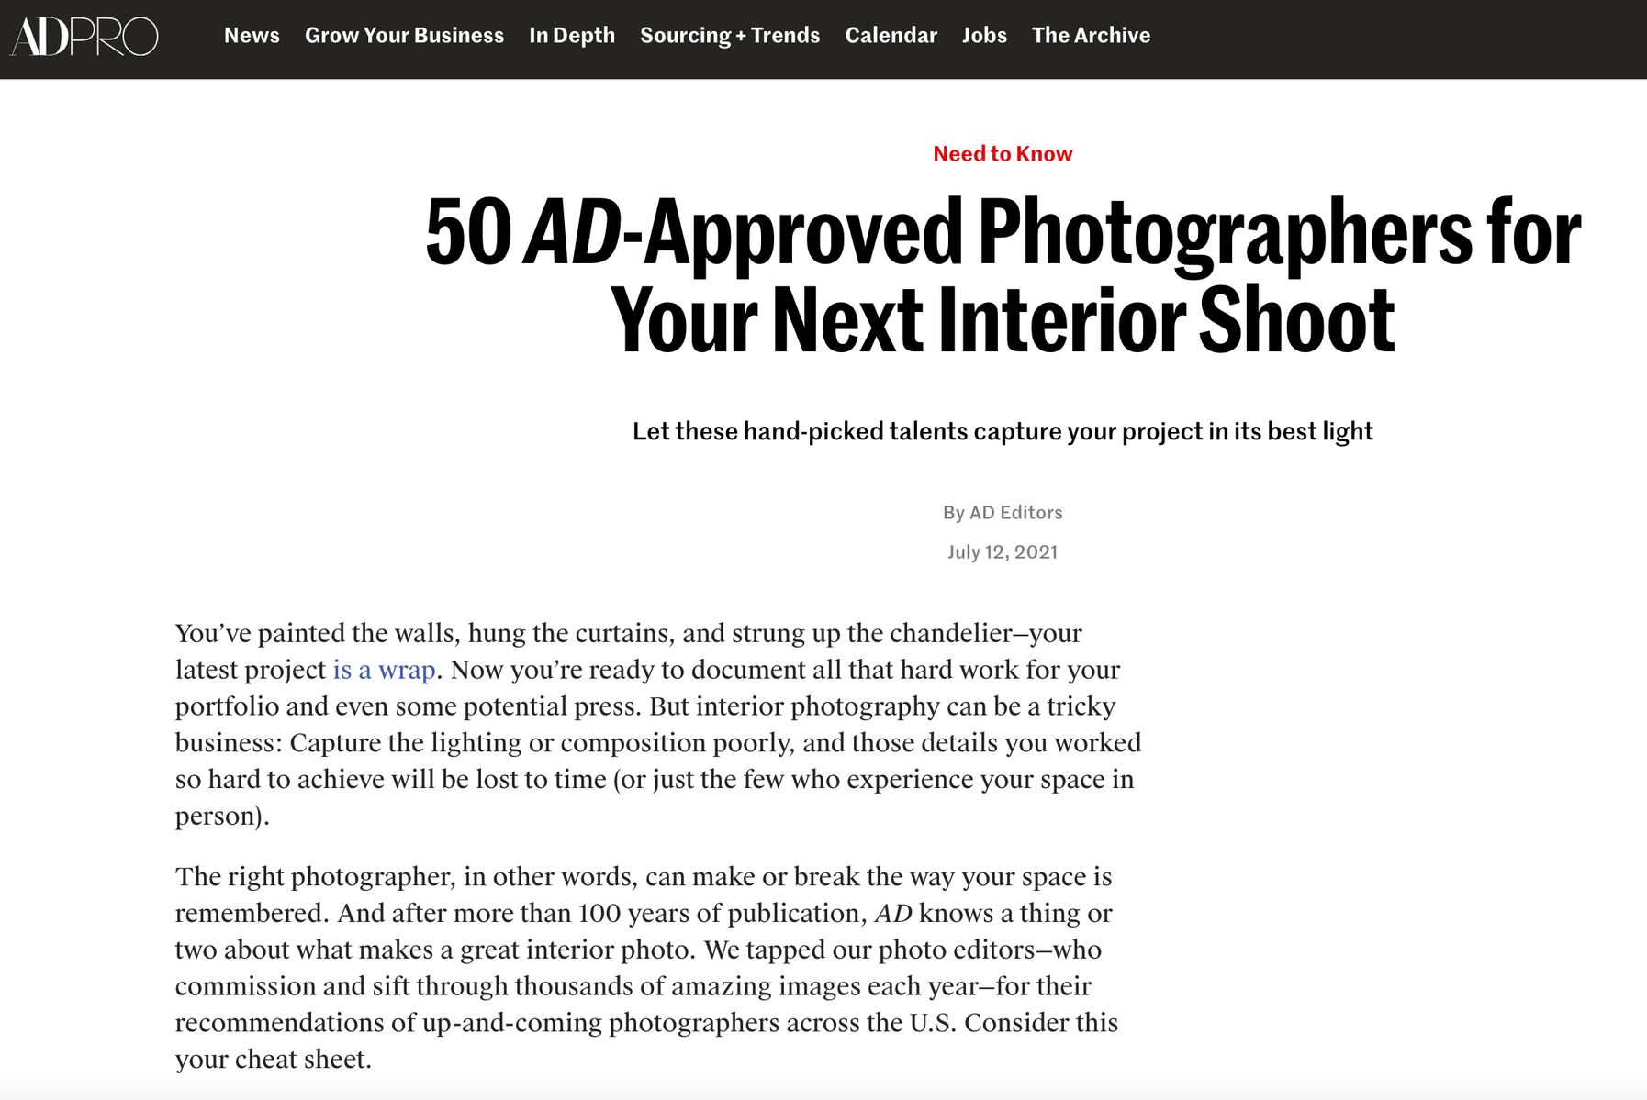The height and width of the screenshot is (1100, 1647).
Task: Go to the Jobs page
Action: tap(984, 36)
